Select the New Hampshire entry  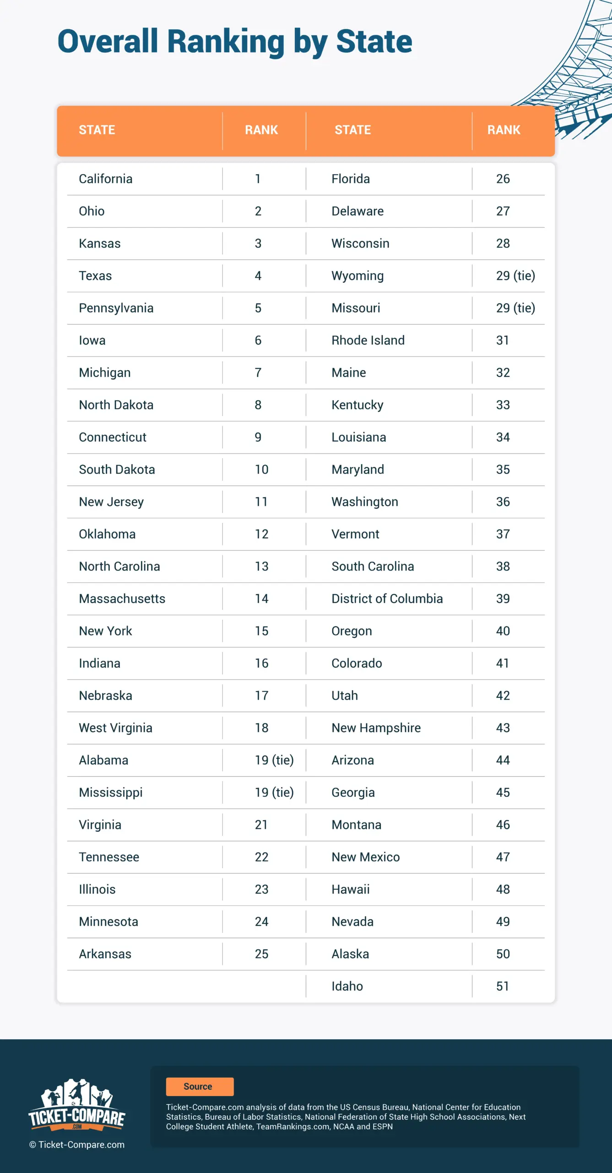pyautogui.click(x=376, y=728)
